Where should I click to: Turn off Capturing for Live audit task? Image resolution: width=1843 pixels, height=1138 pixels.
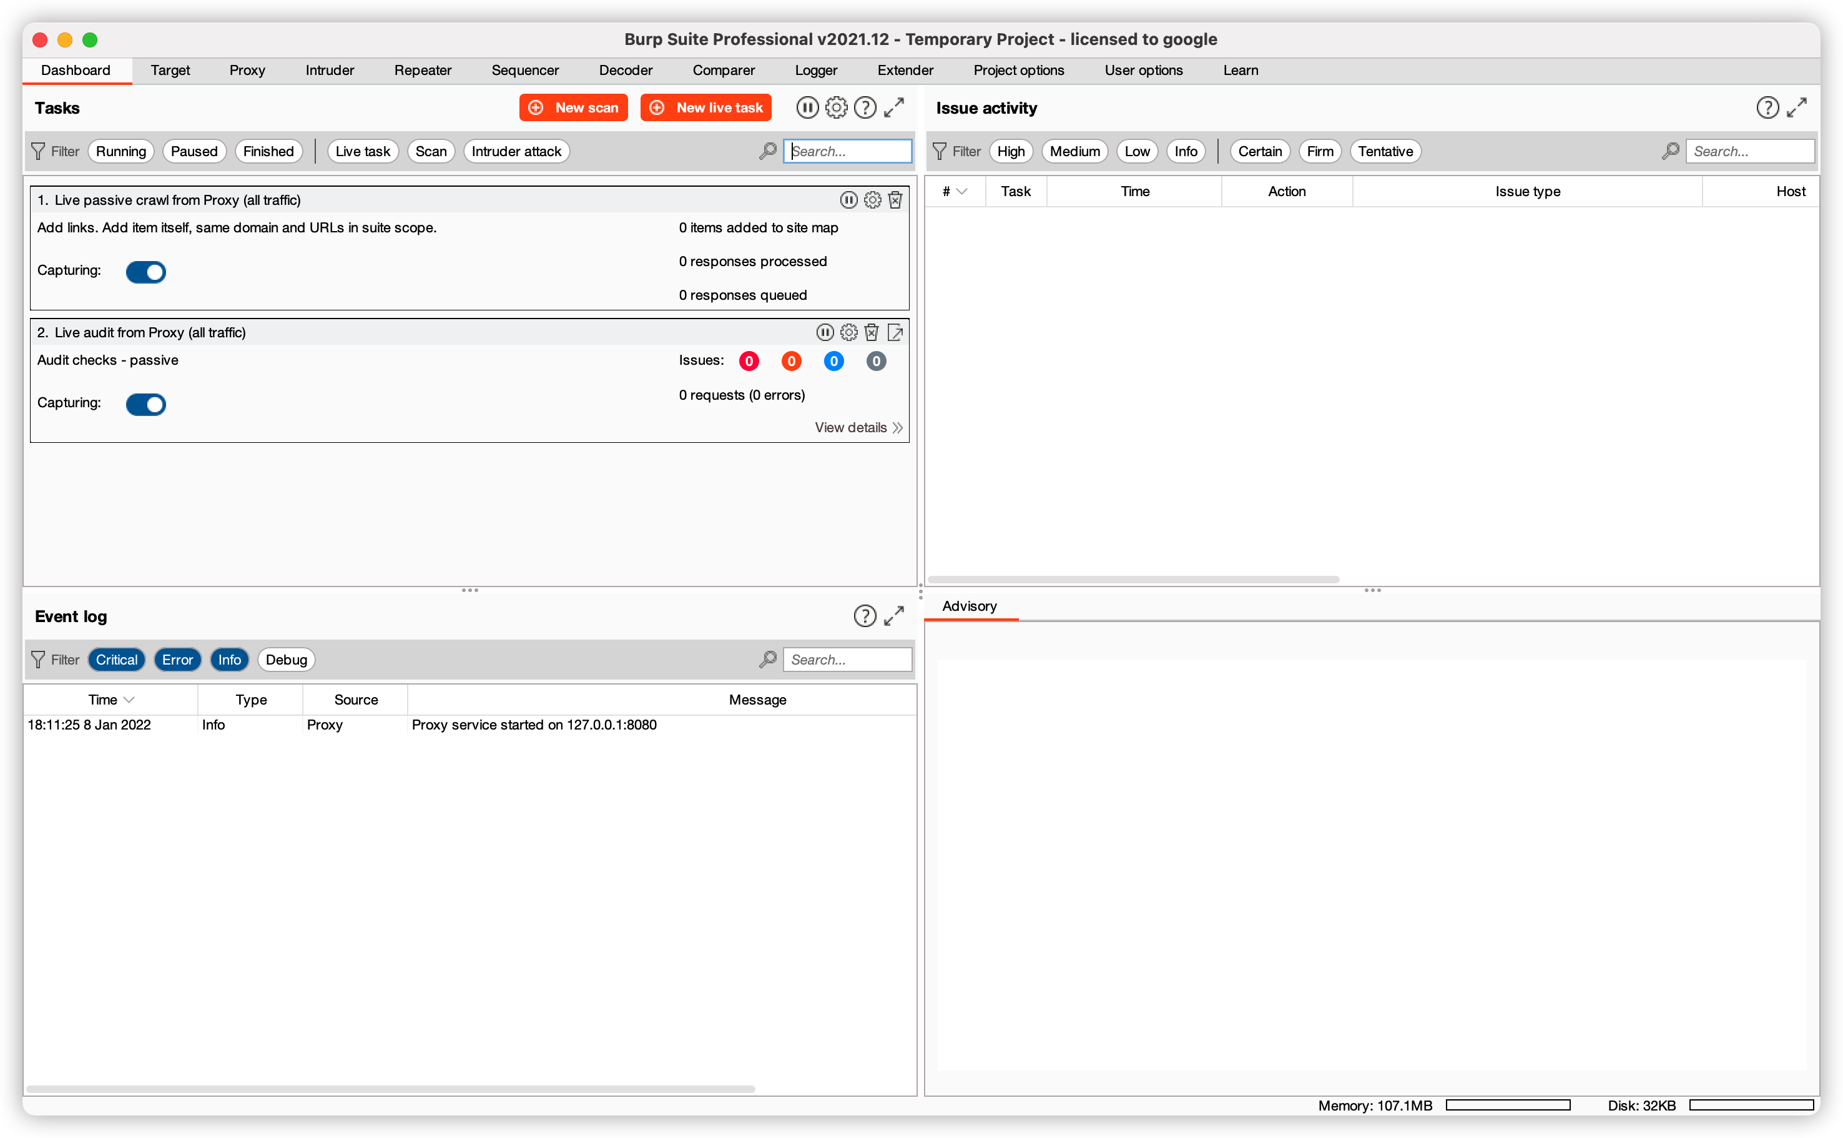click(146, 404)
